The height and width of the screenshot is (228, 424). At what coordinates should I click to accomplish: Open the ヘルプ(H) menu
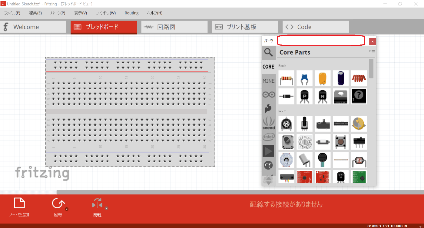[x=155, y=13]
